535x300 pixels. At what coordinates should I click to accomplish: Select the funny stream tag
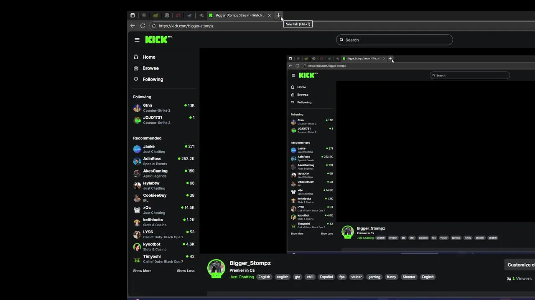tap(391, 277)
